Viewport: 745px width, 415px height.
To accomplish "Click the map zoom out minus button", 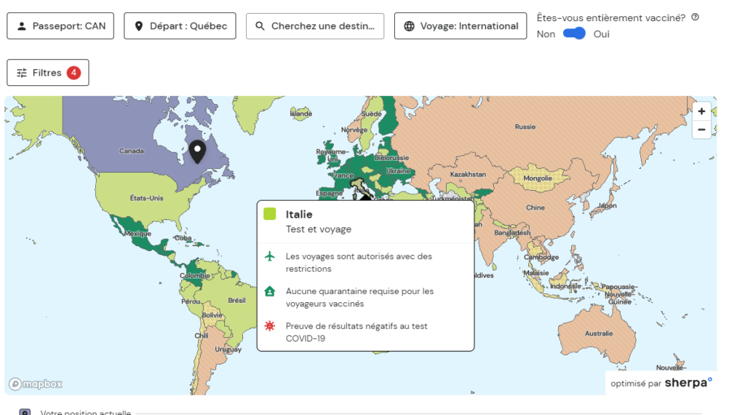I will click(701, 130).
